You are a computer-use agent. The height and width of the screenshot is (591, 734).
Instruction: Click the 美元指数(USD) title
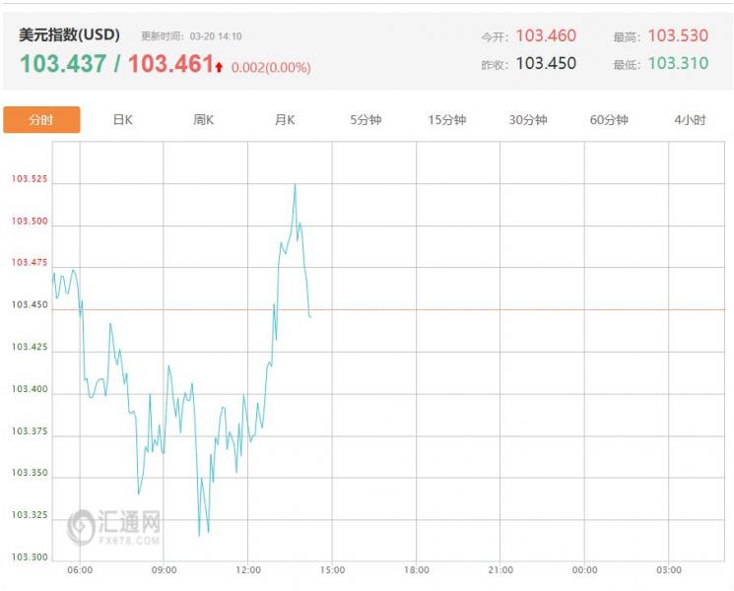[69, 34]
